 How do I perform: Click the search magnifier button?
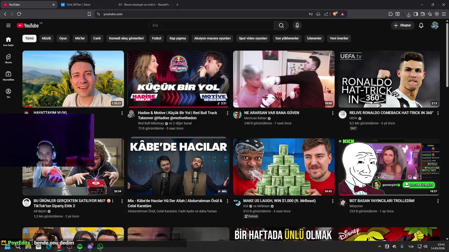click(281, 25)
